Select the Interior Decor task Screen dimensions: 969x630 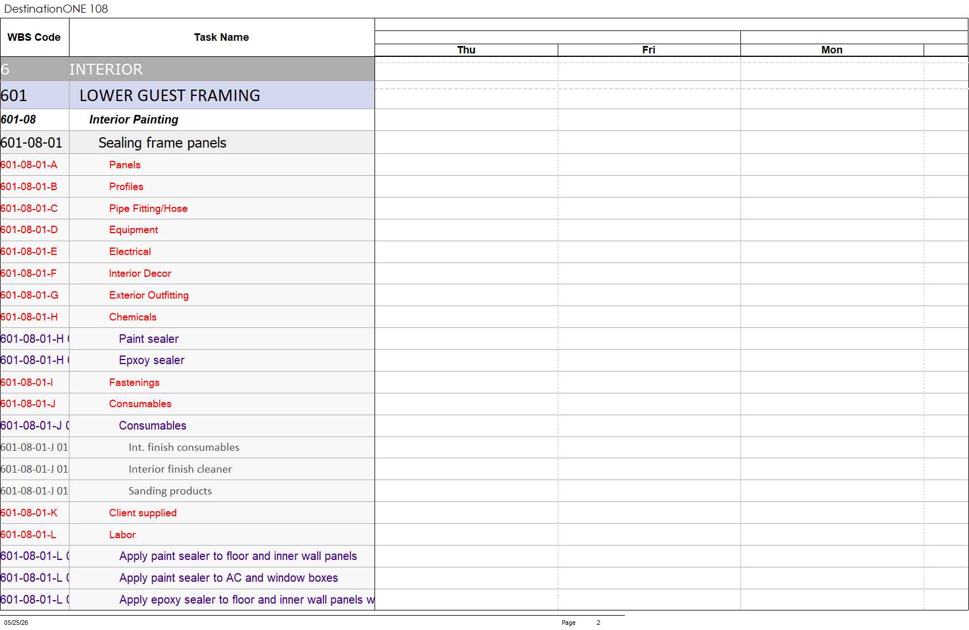(140, 273)
